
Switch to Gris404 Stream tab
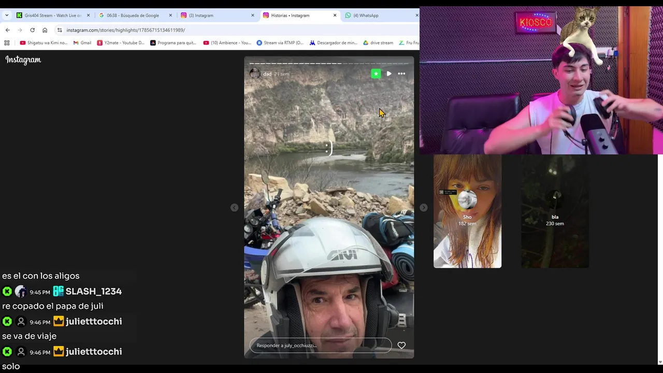pos(53,16)
